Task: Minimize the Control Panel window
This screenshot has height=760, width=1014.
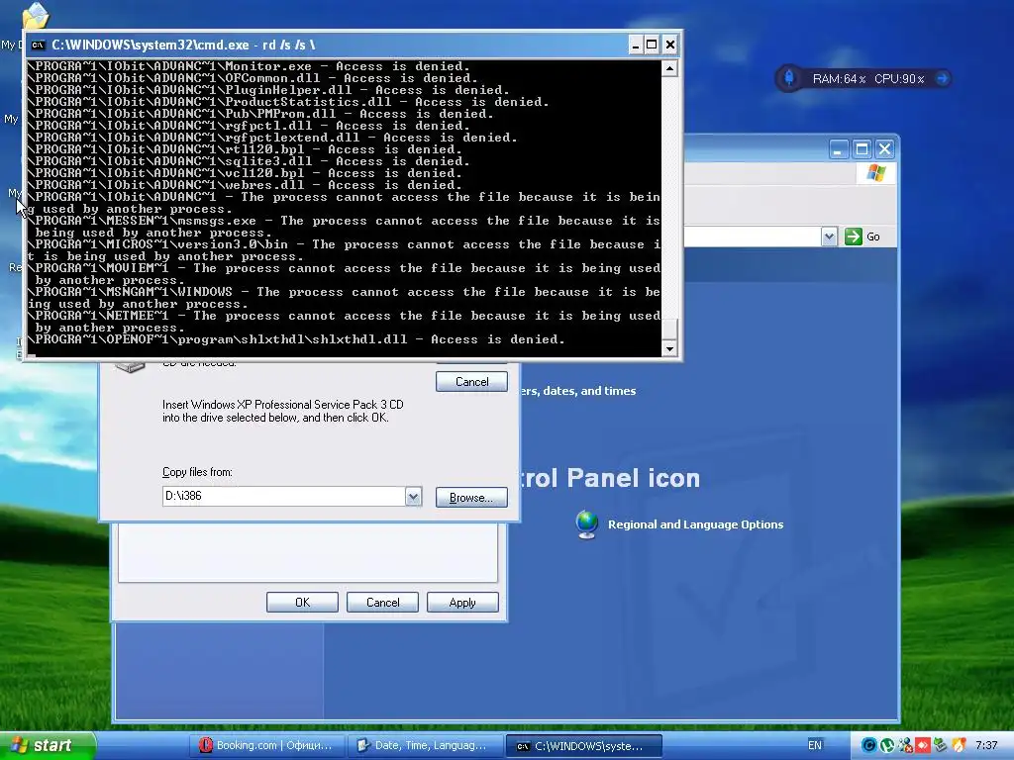Action: (x=838, y=150)
